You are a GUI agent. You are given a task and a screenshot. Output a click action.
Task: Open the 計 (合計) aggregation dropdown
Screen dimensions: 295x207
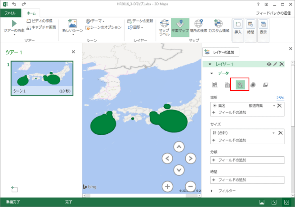(273, 133)
